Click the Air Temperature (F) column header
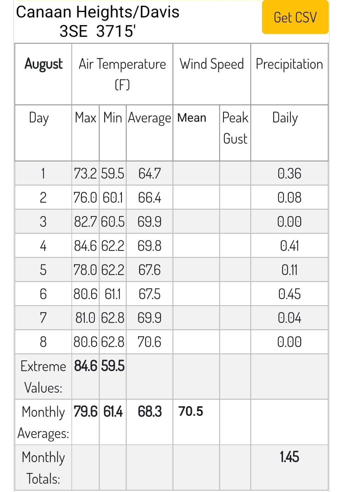The width and height of the screenshot is (343, 492). click(122, 74)
